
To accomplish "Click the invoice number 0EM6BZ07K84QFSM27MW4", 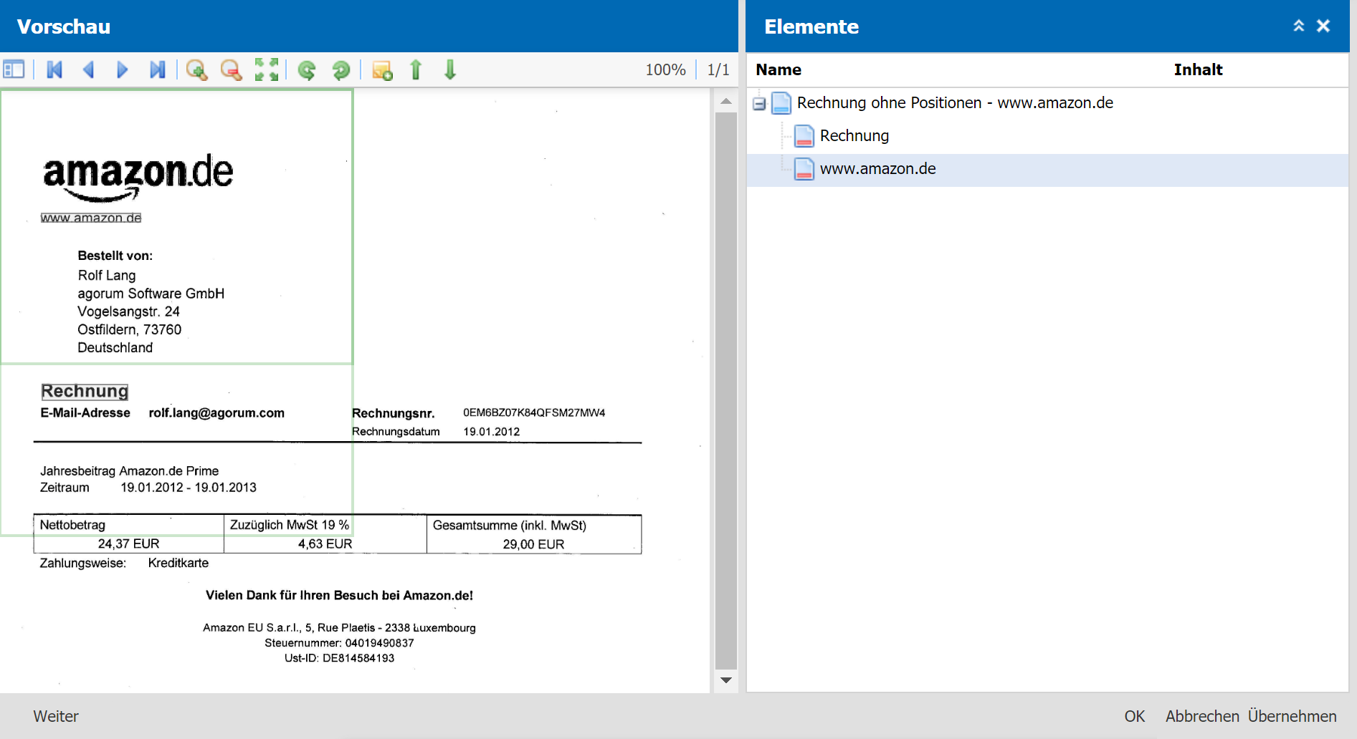I will (x=534, y=412).
